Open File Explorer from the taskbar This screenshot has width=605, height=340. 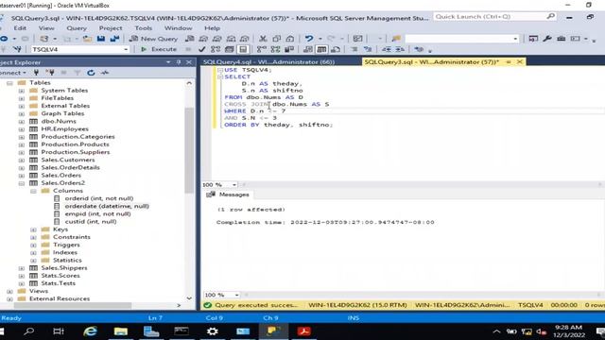(x=121, y=331)
